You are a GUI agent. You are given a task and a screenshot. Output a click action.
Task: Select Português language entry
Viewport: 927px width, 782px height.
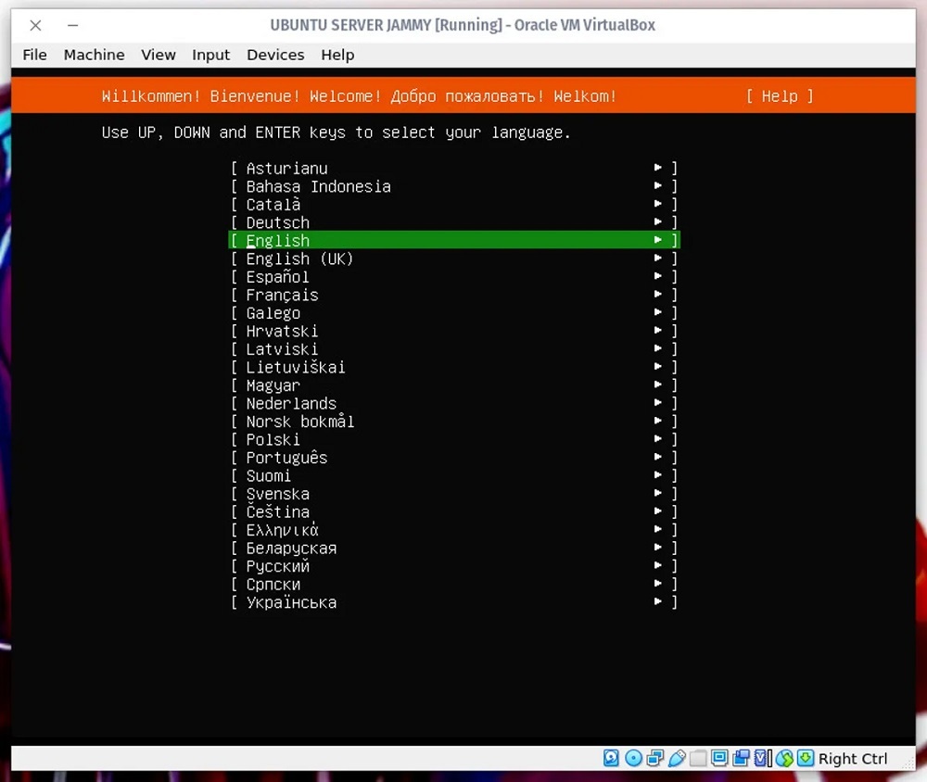coord(454,457)
